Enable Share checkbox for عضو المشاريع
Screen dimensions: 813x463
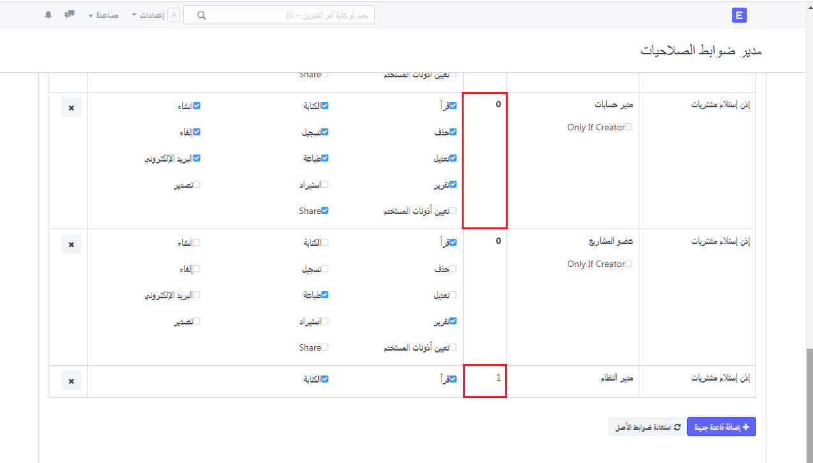point(324,347)
